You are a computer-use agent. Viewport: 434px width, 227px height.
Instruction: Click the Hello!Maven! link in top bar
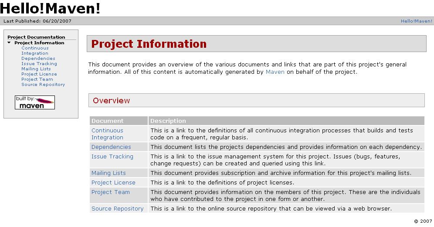coord(416,21)
